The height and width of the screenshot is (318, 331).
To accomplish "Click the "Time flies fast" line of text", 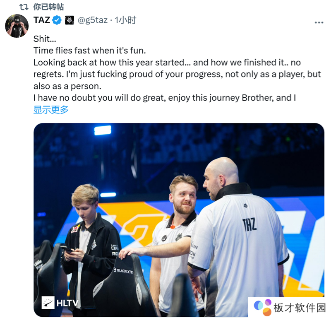I will (x=89, y=51).
